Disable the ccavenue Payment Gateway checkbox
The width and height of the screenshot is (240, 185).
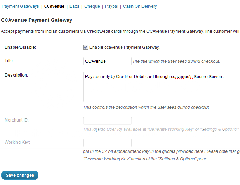pos(85,47)
